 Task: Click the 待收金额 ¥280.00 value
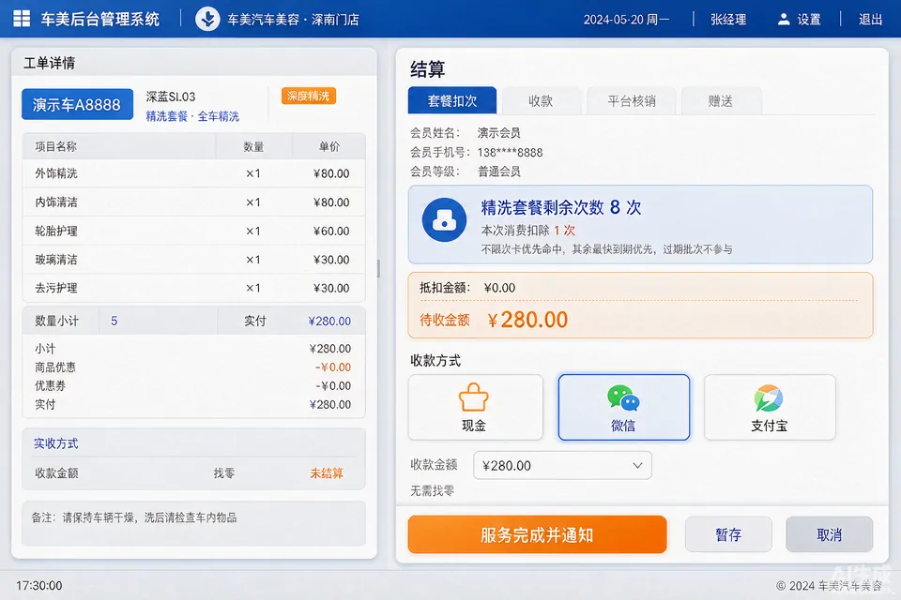pos(527,320)
